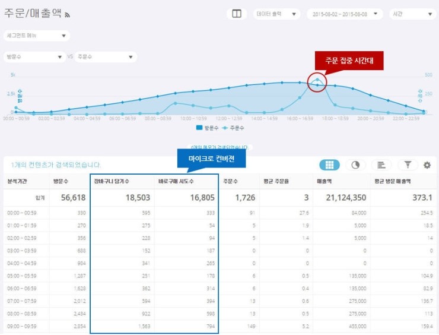
Task: Open the date range dropdown
Action: click(x=345, y=14)
